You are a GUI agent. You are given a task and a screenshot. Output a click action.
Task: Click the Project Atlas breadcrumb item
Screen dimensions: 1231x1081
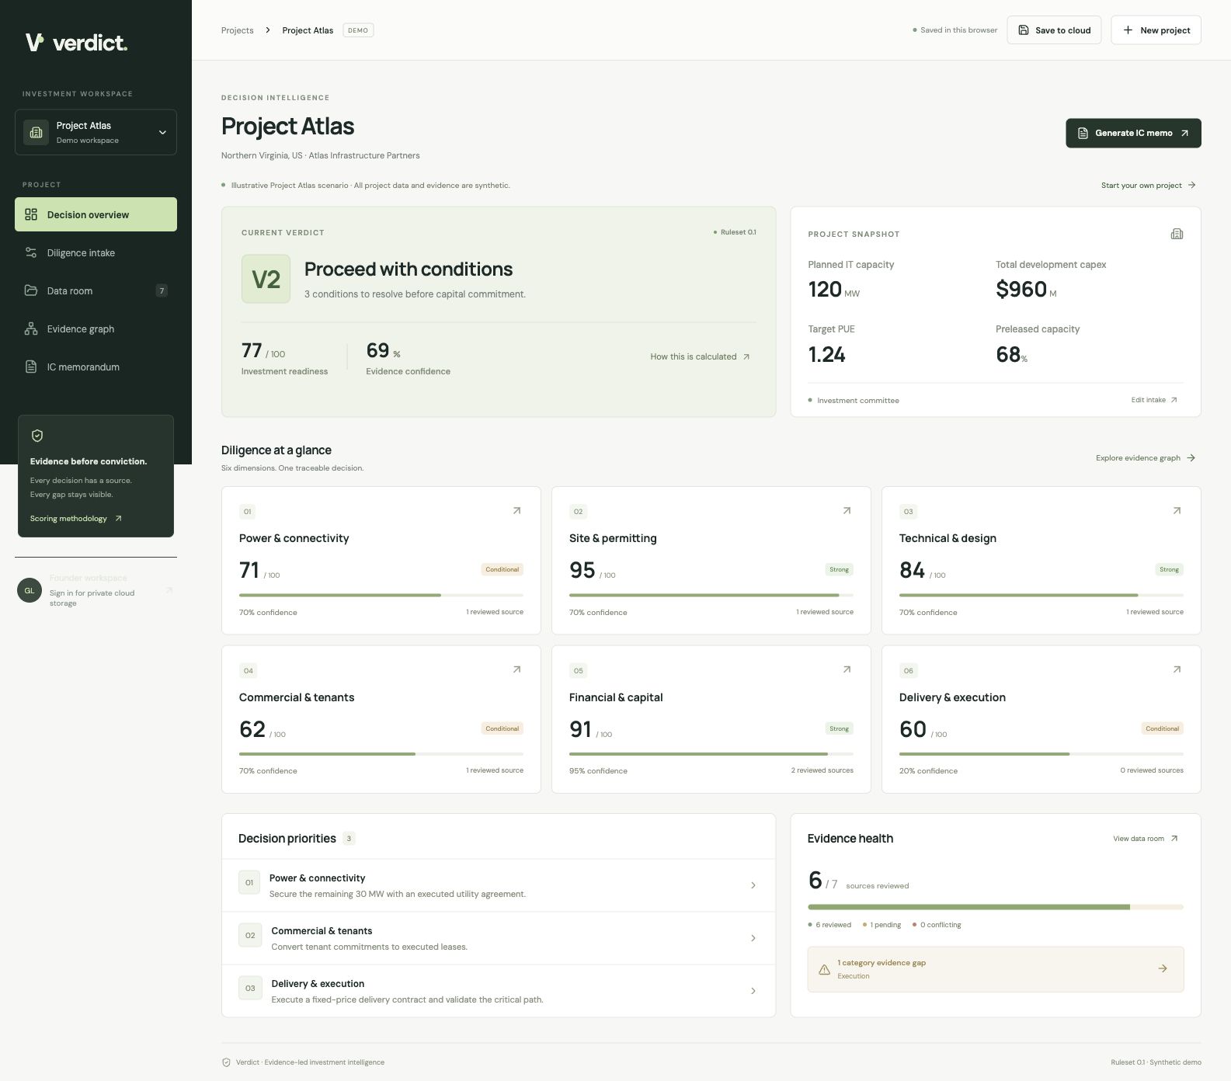[x=308, y=30]
